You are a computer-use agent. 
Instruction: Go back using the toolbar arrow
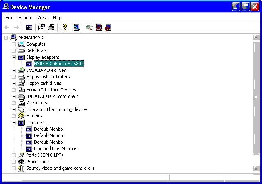click(x=7, y=27)
